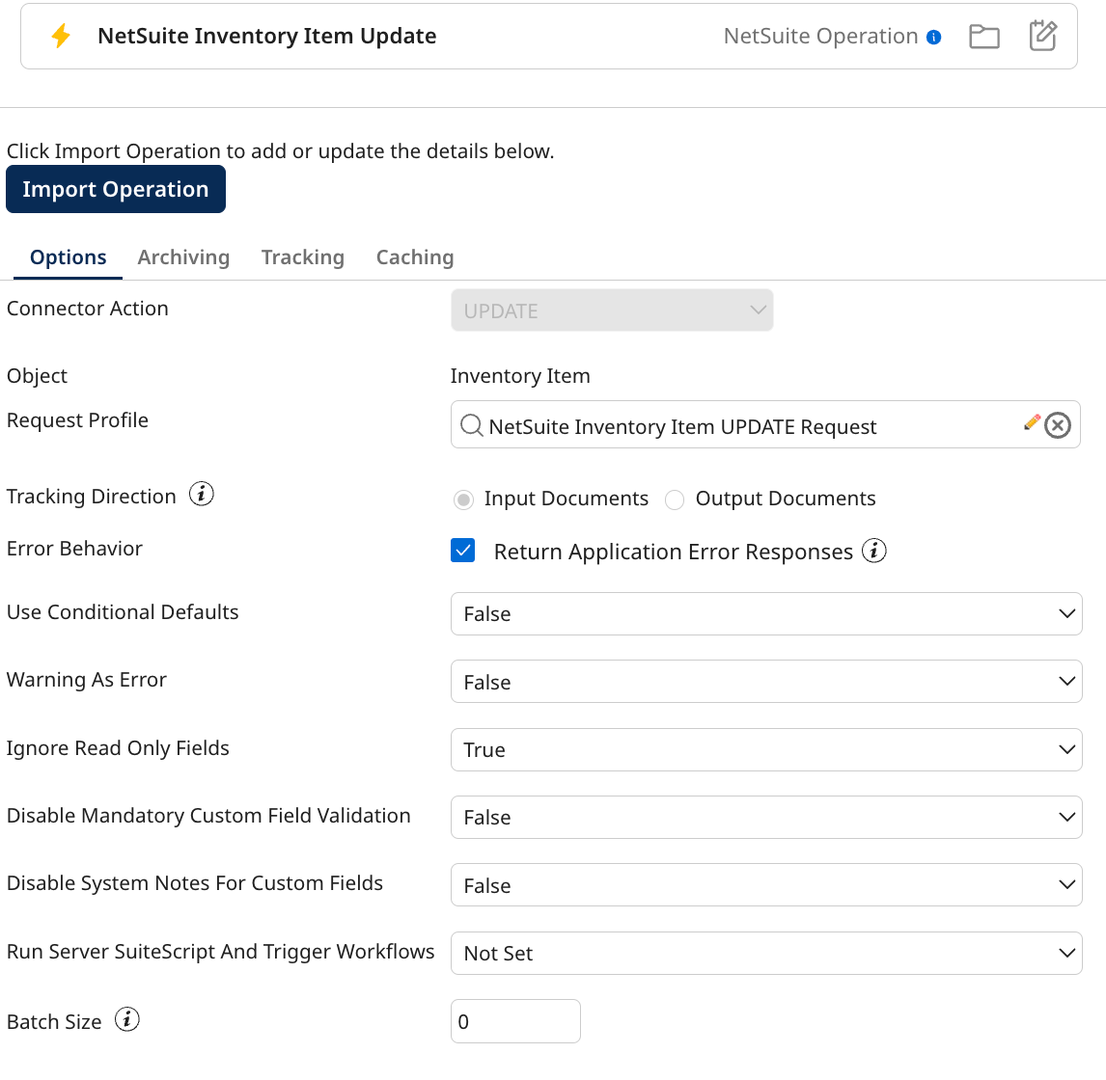Viewport: 1106px width, 1080px height.
Task: Click the lightning bolt operation icon
Action: pyautogui.click(x=60, y=36)
